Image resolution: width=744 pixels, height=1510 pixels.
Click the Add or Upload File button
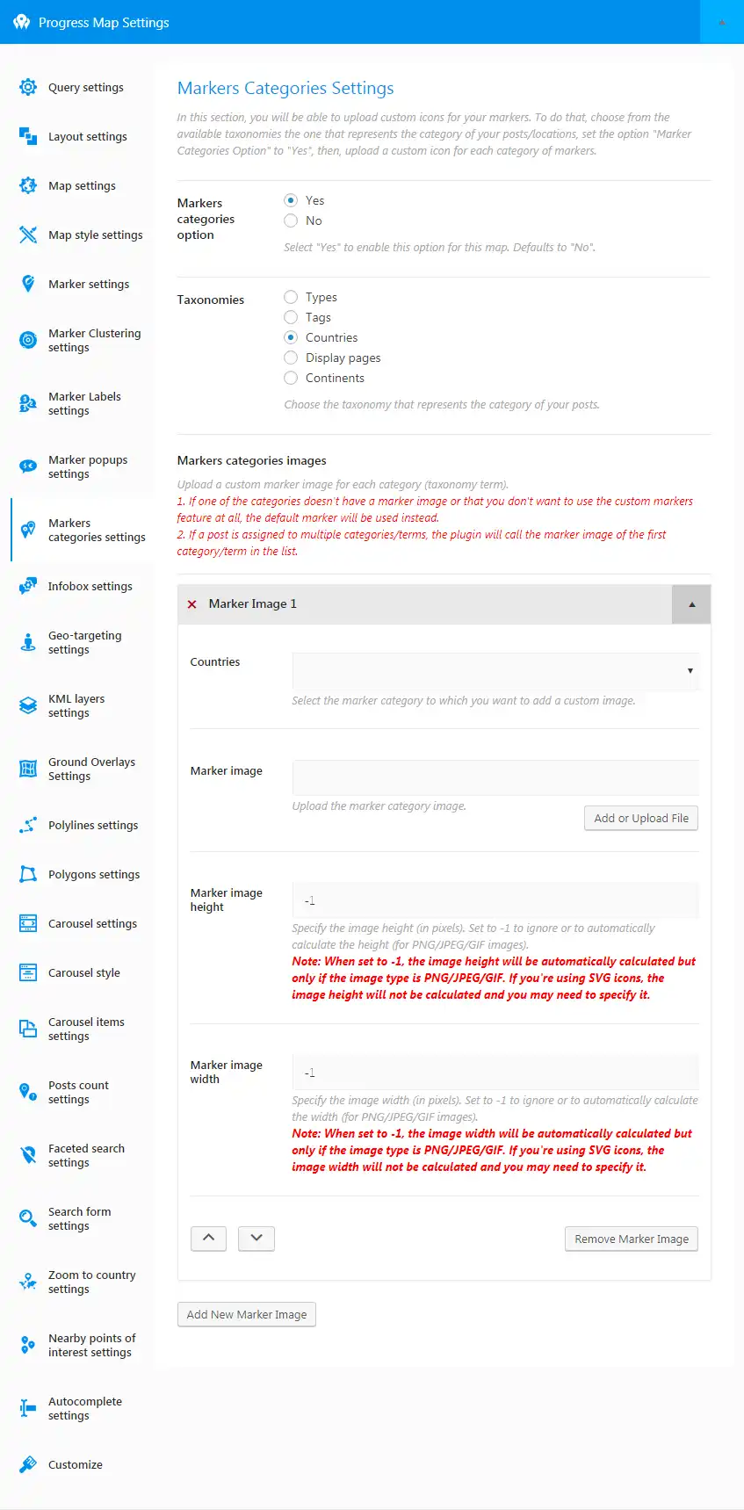coord(640,818)
